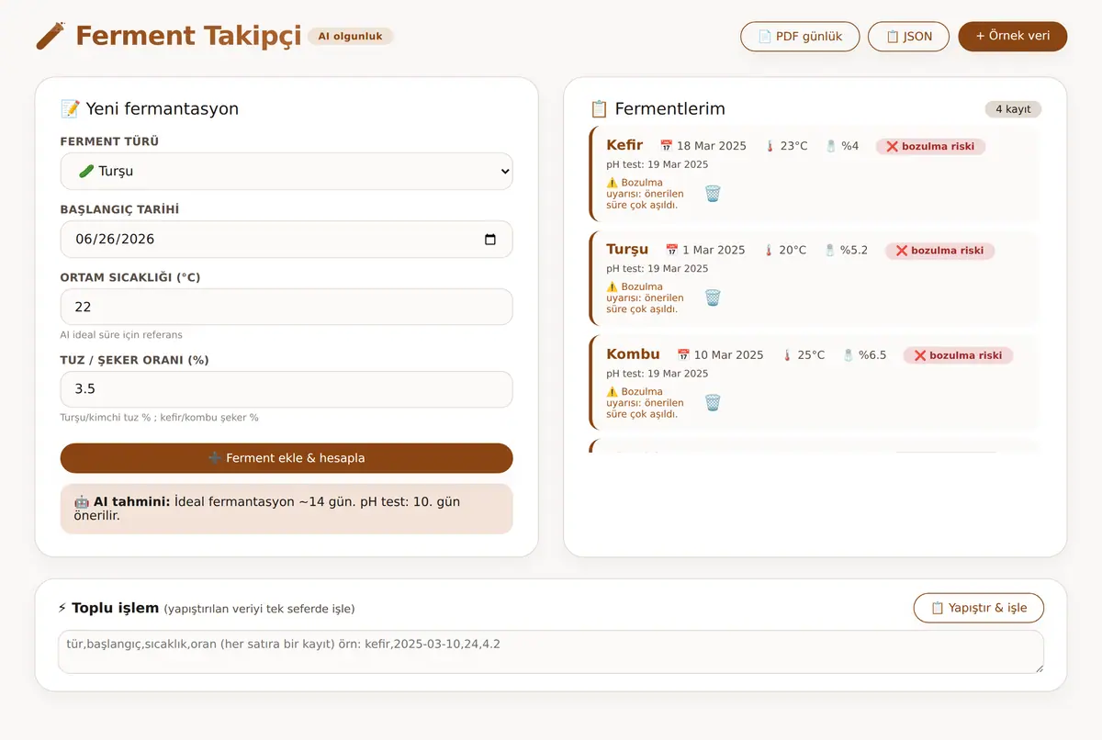Image resolution: width=1102 pixels, height=740 pixels.
Task: Click Yapıştır & işle button
Action: (978, 608)
